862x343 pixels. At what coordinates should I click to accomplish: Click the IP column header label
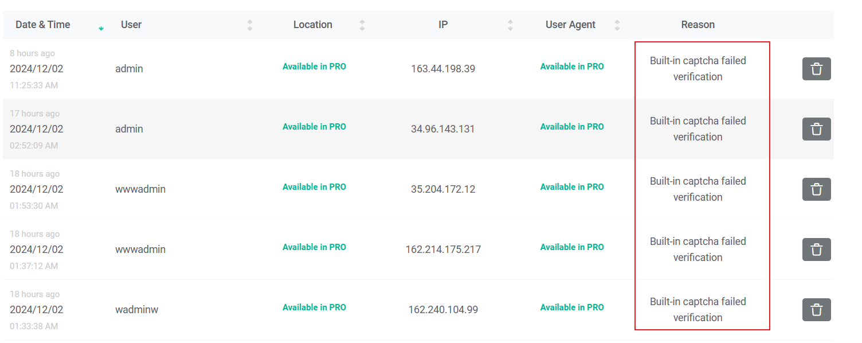coord(443,25)
